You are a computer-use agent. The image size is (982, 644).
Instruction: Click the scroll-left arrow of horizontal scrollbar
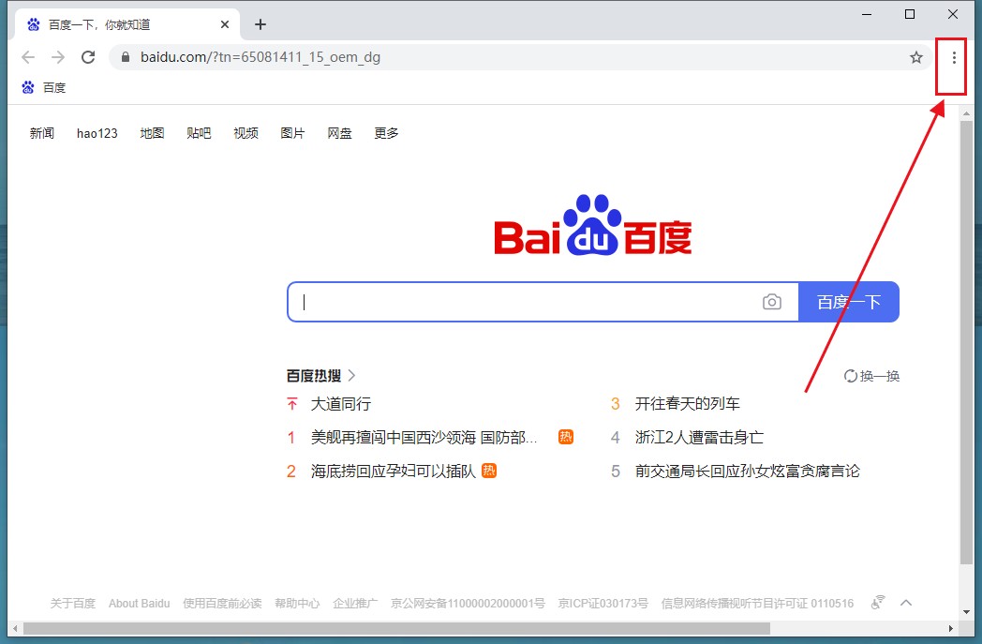click(15, 628)
